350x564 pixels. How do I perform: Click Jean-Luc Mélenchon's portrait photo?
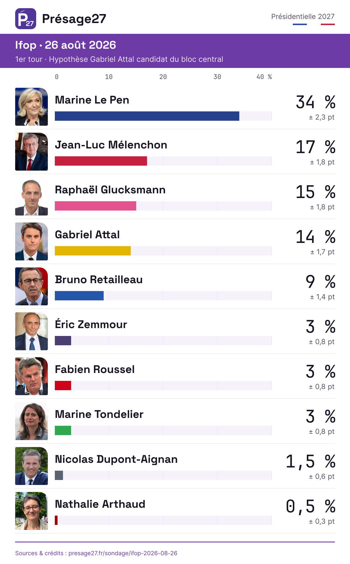tap(32, 152)
